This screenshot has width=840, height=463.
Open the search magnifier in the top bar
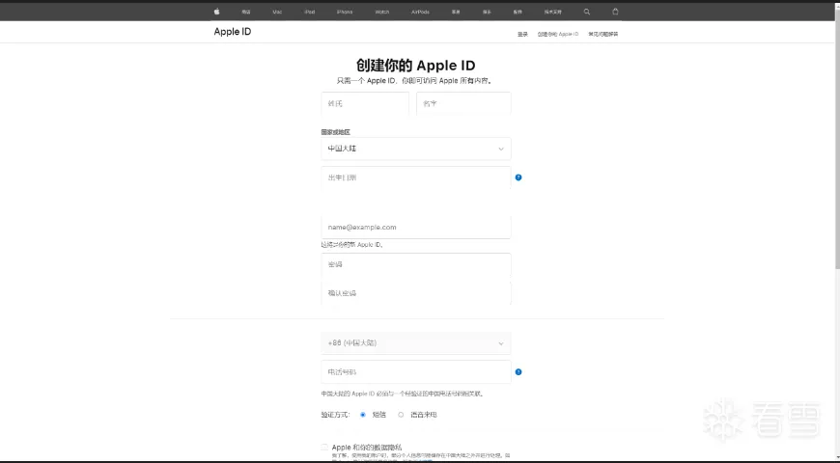[x=587, y=12]
